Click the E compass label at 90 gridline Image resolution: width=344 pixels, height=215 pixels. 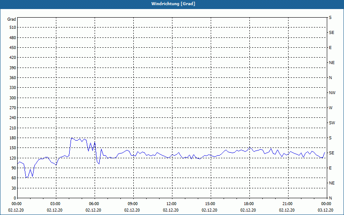point(330,168)
